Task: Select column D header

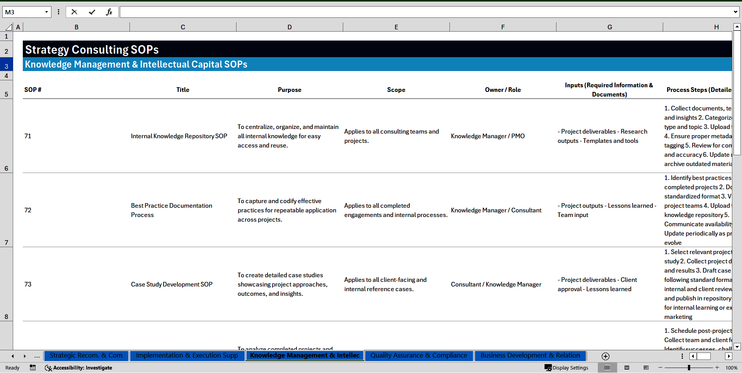Action: tap(289, 27)
